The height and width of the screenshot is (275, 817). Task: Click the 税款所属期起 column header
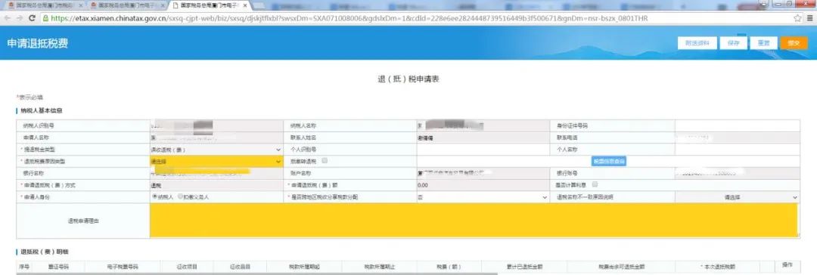(x=304, y=266)
